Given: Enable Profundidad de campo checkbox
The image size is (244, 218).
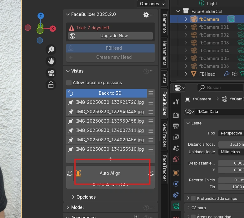Looking at the screenshot, I should coord(193,198).
